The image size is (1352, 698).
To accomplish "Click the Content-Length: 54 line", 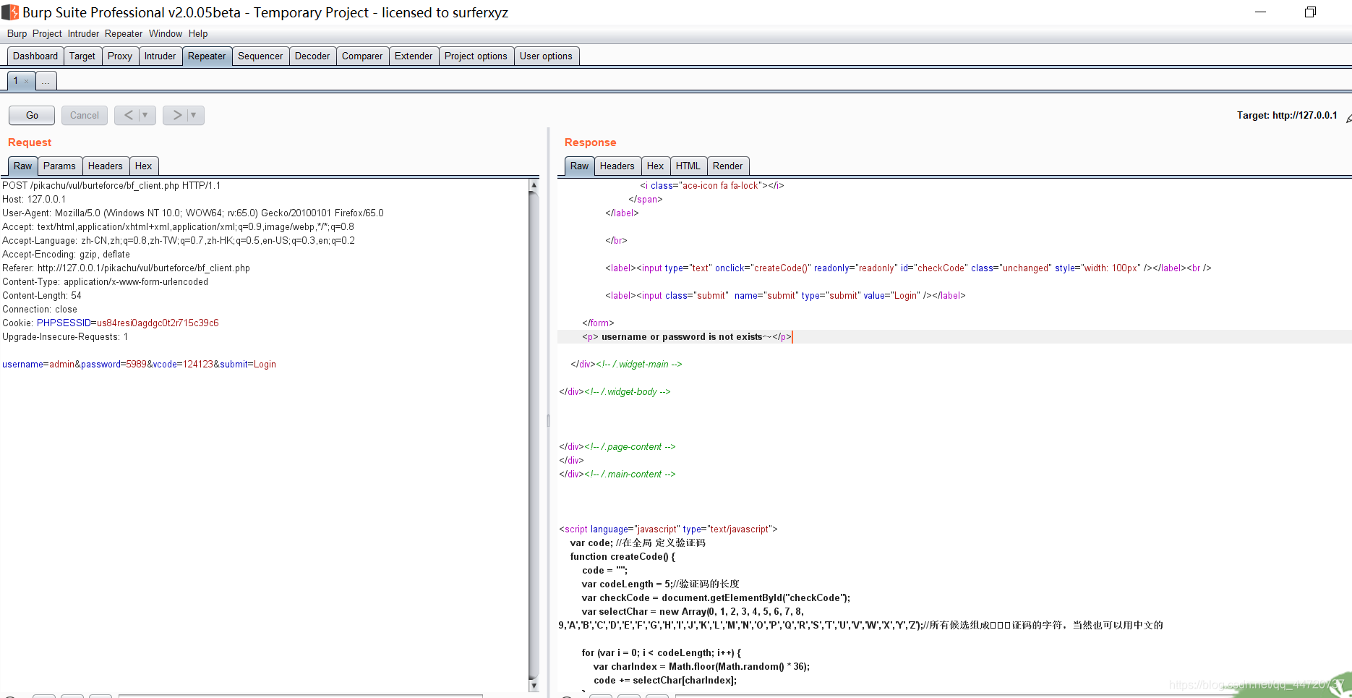I will point(42,295).
